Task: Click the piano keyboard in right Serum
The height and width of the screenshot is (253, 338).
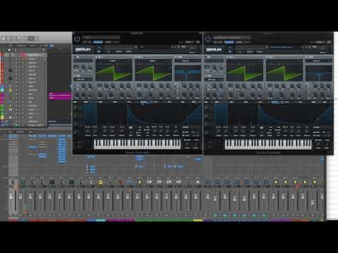Action: point(268,144)
